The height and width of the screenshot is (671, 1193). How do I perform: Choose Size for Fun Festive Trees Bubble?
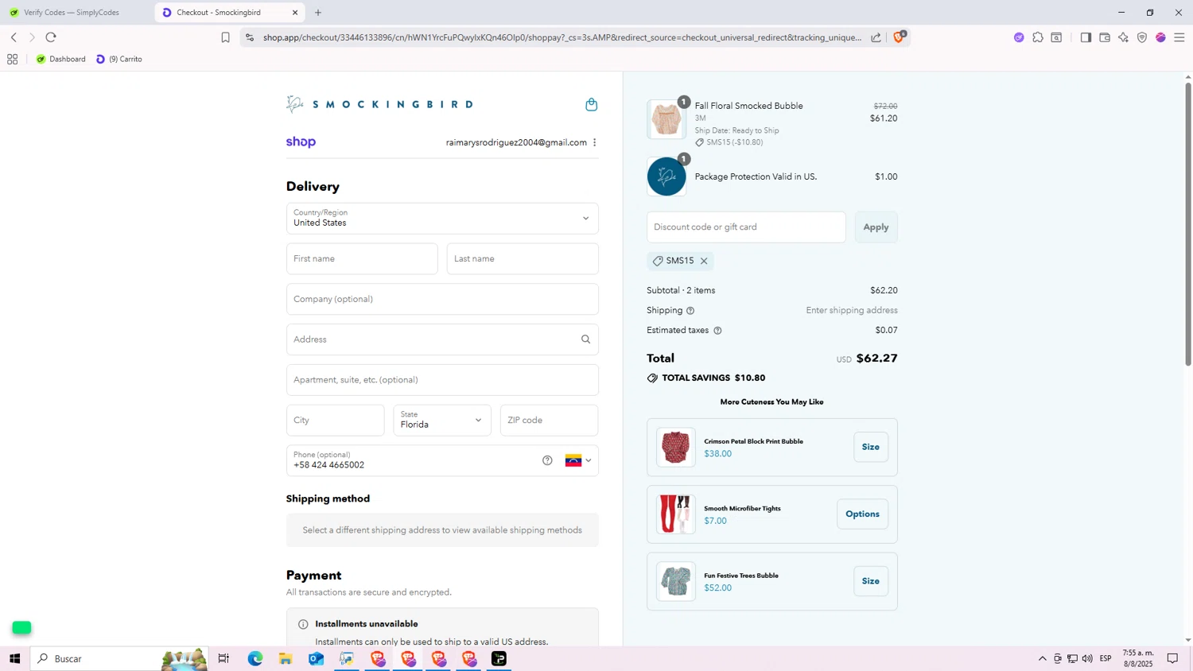[870, 581]
